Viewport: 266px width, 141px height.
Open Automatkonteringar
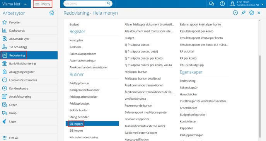tap(83, 61)
